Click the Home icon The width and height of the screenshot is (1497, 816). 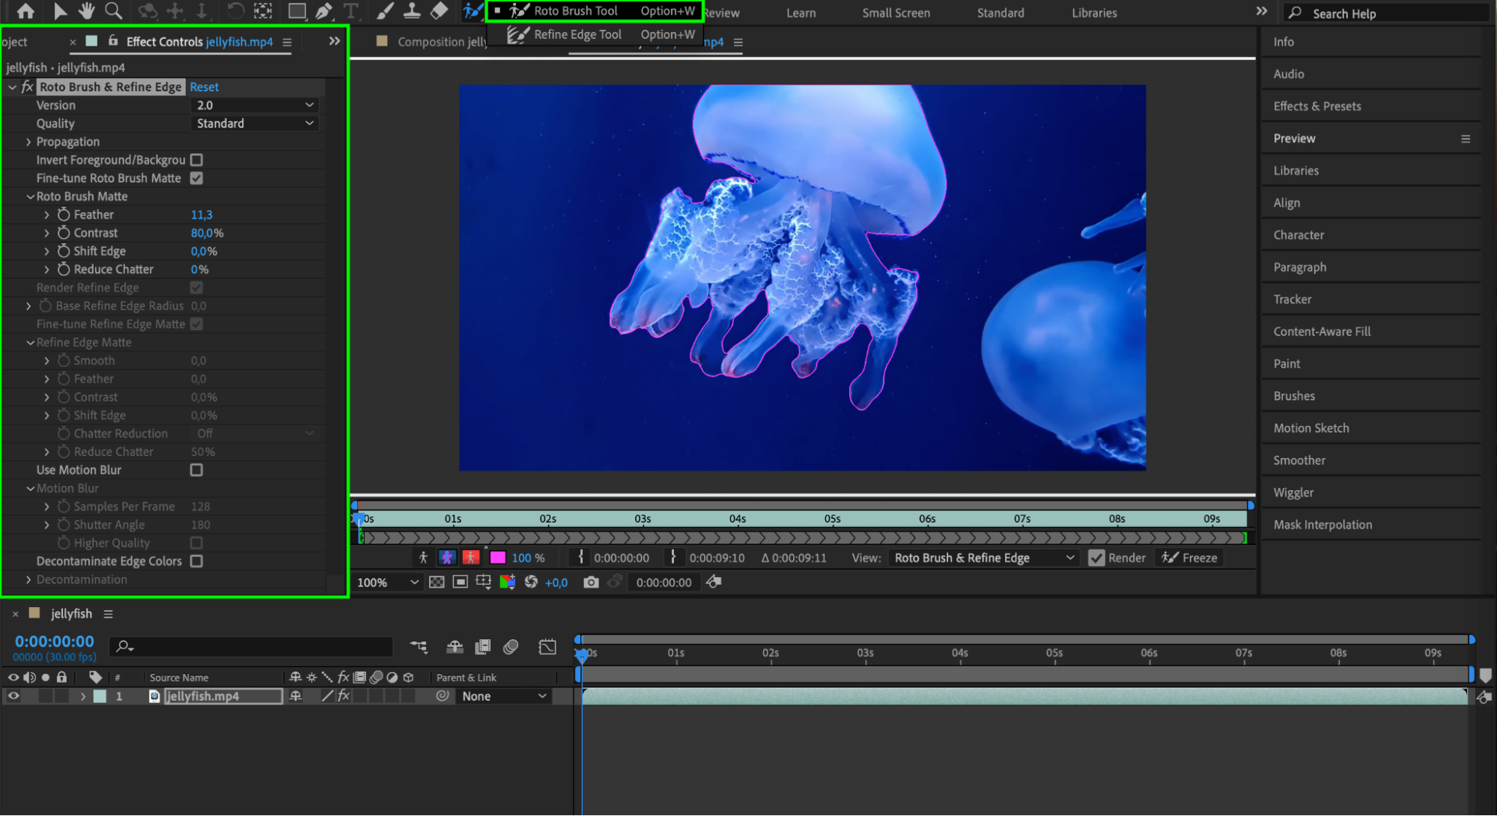(25, 10)
